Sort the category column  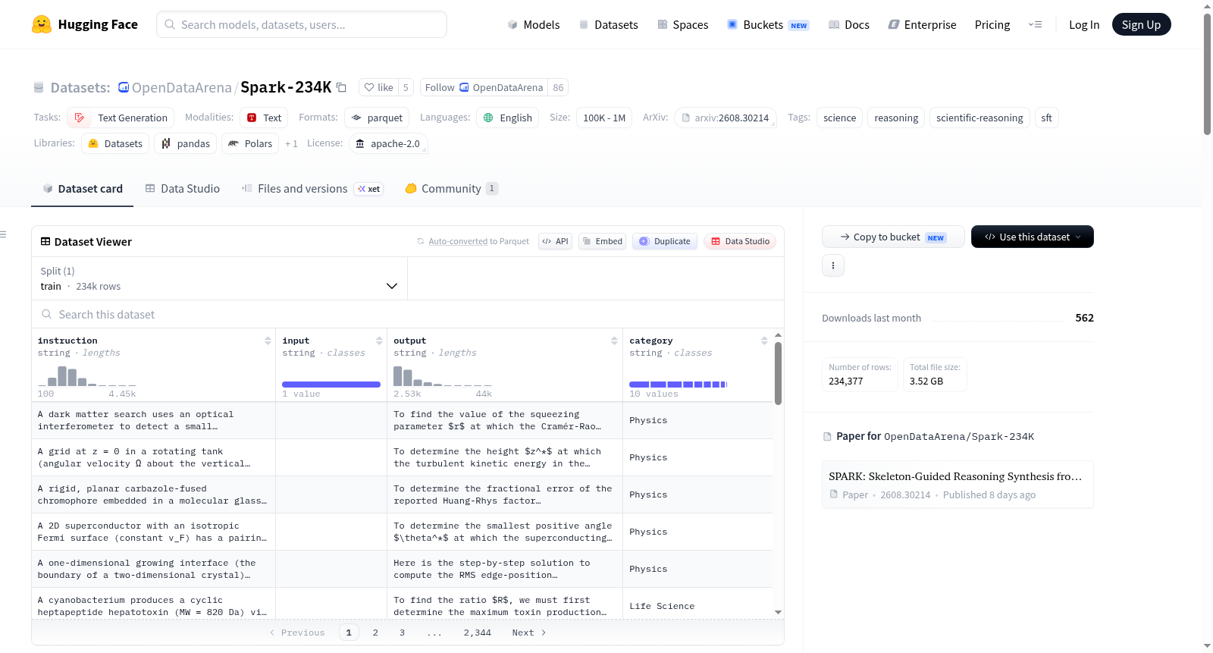764,341
